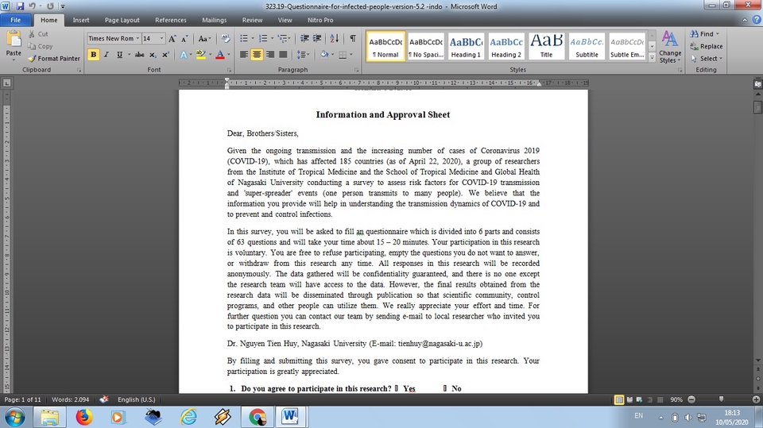Justify the paragraph text

pos(283,55)
